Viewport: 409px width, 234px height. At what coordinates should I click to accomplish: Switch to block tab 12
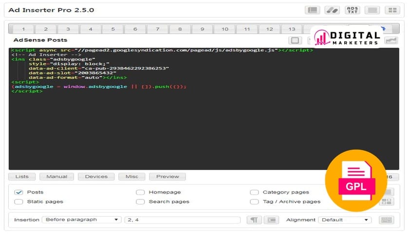click(x=269, y=29)
